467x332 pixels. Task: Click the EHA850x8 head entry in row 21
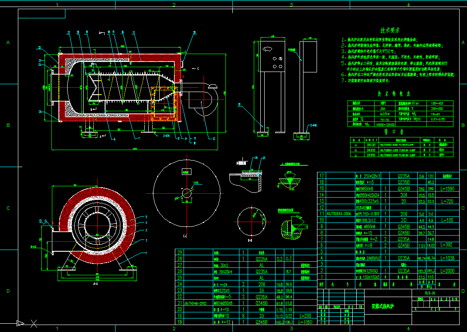[x=223, y=303]
